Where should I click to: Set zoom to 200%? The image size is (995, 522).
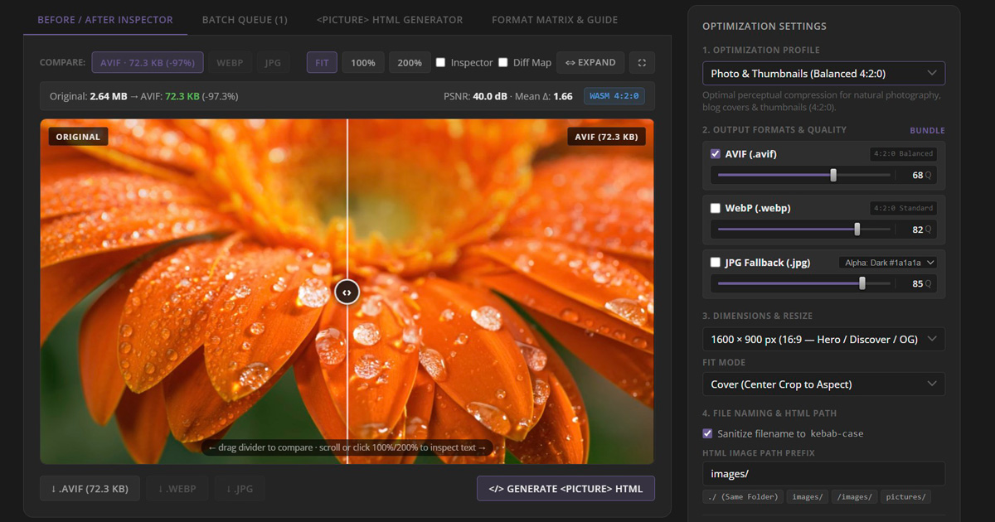410,62
